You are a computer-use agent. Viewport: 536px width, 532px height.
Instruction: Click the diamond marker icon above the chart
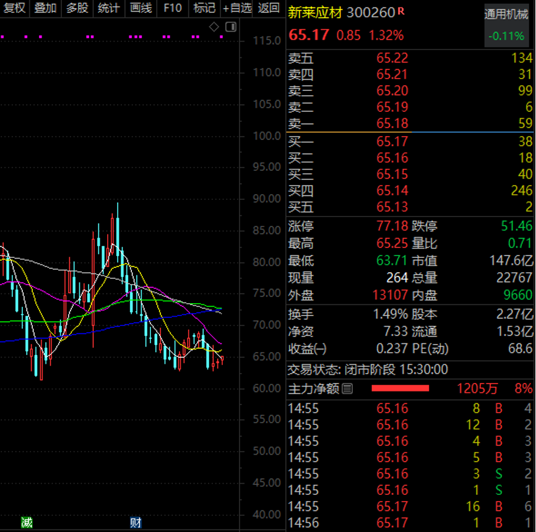[214, 27]
